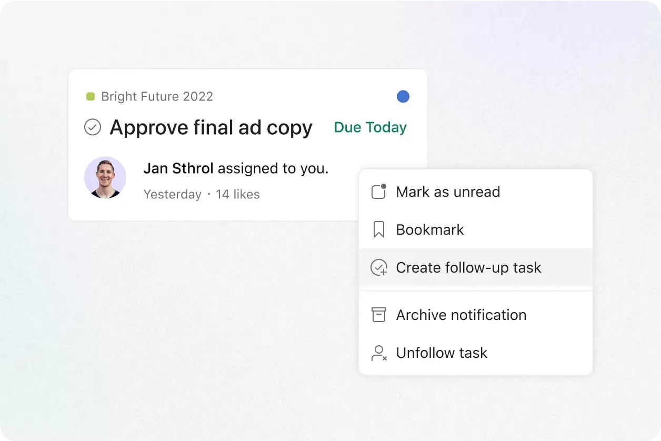Click the blue unread indicator dot
The image size is (661, 441).
click(403, 96)
